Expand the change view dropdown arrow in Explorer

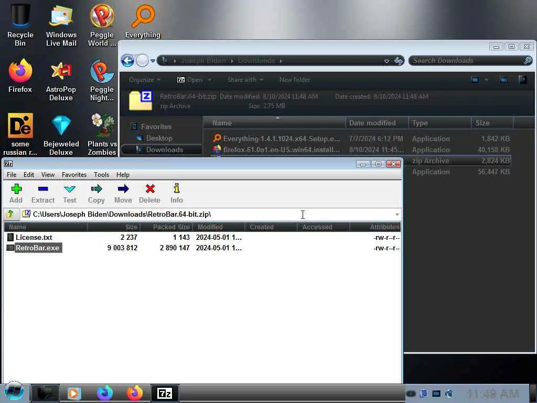[486, 80]
